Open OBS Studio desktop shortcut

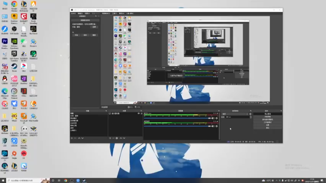click(14, 30)
